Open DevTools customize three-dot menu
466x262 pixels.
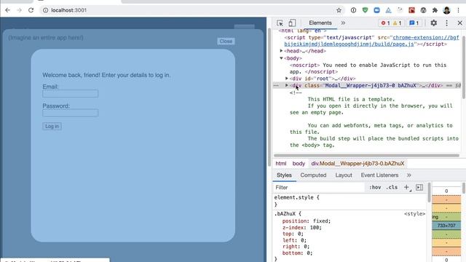pos(446,23)
